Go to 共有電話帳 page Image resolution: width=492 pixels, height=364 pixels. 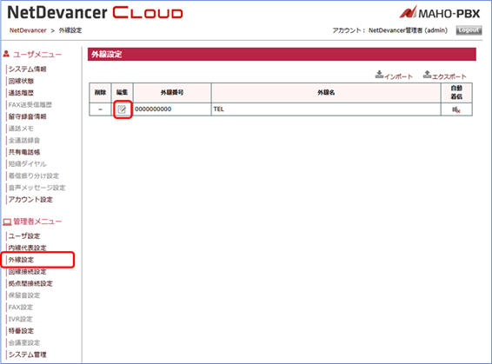click(24, 152)
